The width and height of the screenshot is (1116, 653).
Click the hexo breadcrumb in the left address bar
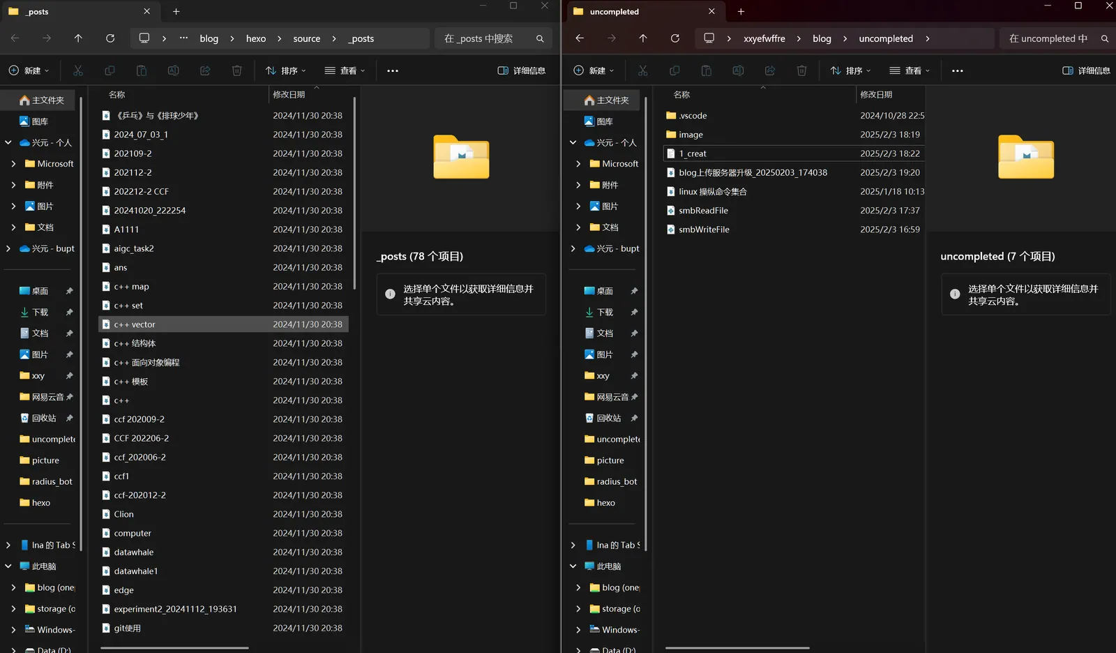click(256, 39)
